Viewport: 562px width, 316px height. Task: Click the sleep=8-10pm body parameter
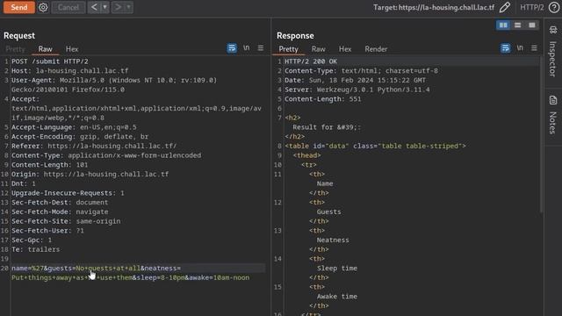tap(161, 277)
